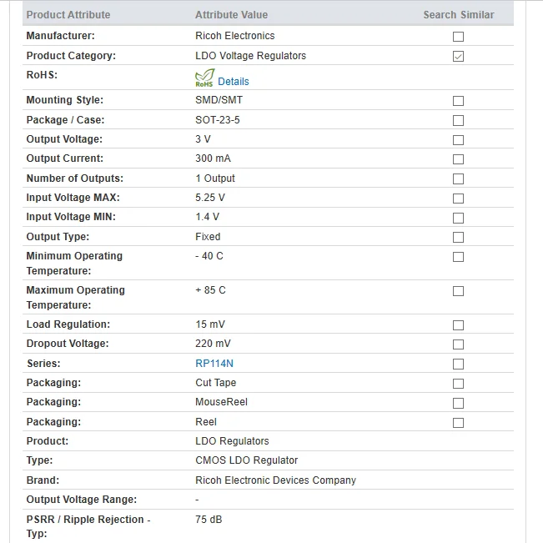Tick the Mounting Style SMD/SMT checkbox
This screenshot has width=543, height=543.
[458, 101]
